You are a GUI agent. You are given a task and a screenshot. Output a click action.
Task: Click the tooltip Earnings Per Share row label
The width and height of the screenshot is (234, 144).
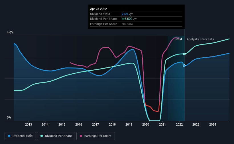tap(103, 24)
